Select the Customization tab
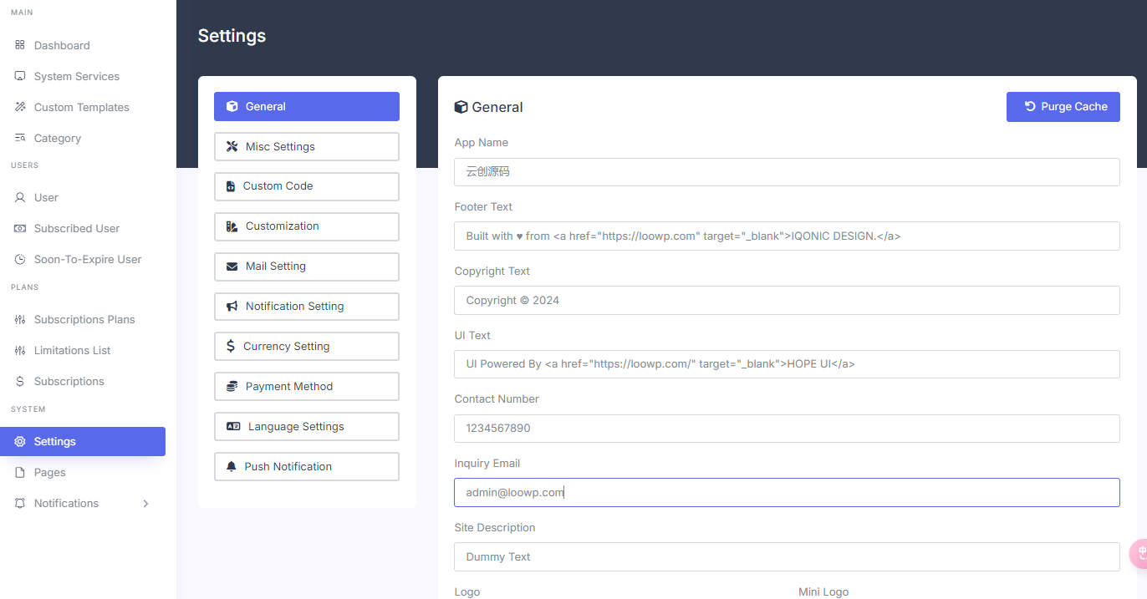The image size is (1147, 599). point(307,226)
